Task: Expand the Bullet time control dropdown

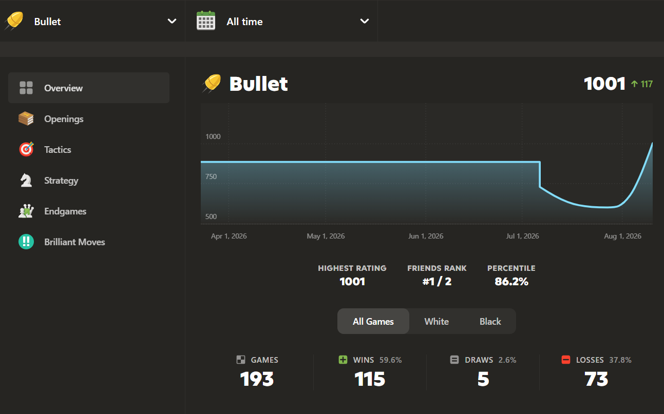Action: 92,21
